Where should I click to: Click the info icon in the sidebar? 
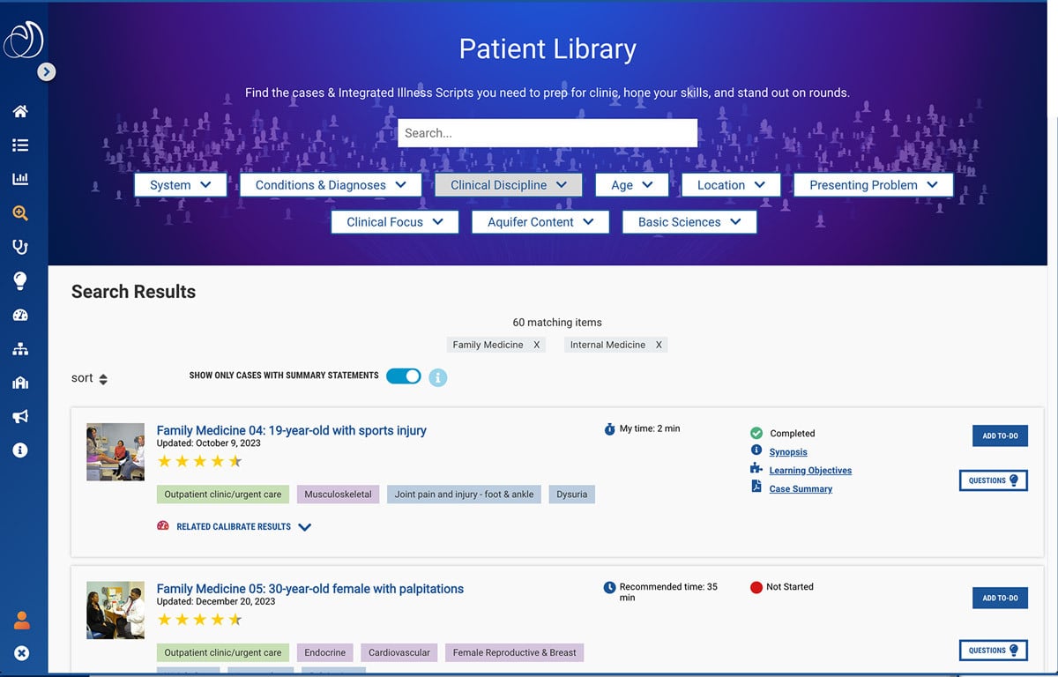pyautogui.click(x=22, y=450)
